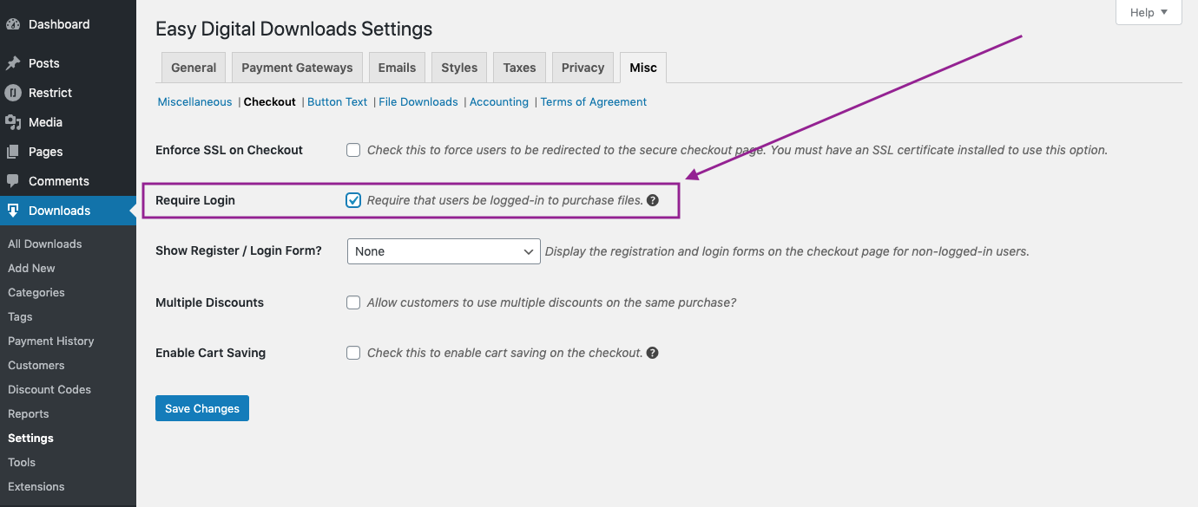Click the Pages icon in sidebar
Image resolution: width=1198 pixels, height=507 pixels.
tap(13, 152)
